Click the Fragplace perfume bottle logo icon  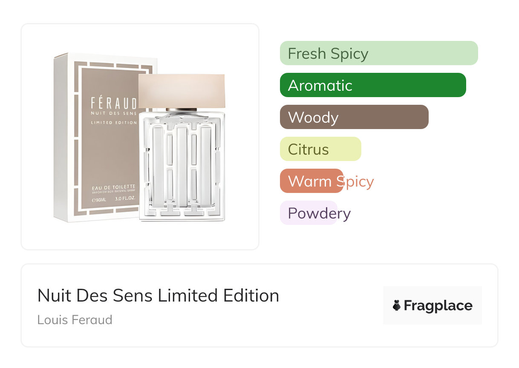[397, 305]
